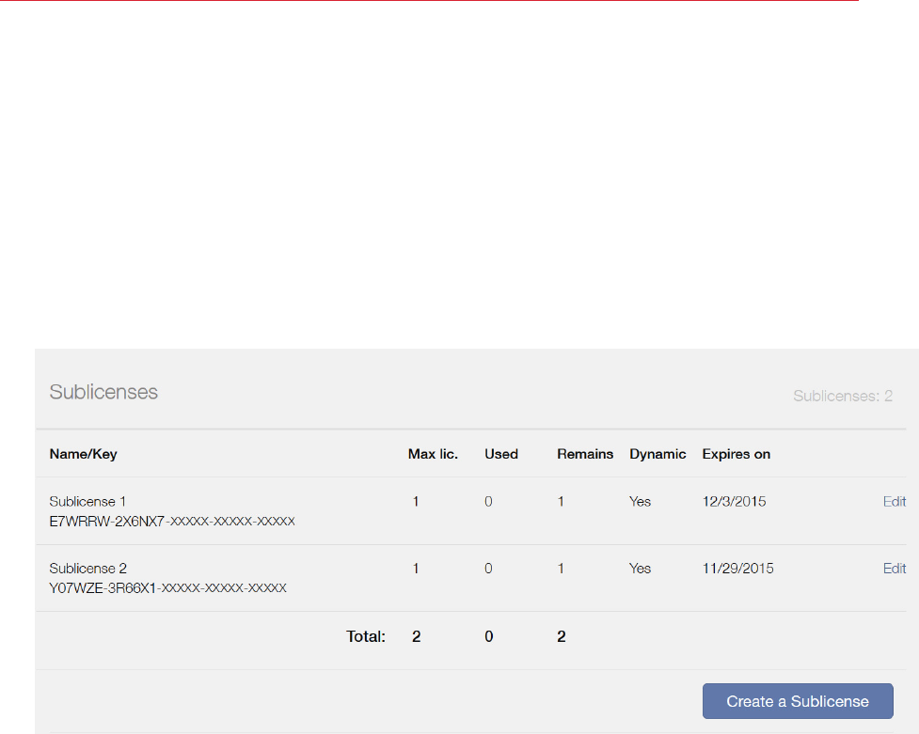919x734 pixels.
Task: Click the Dynamic column header
Action: coord(658,454)
